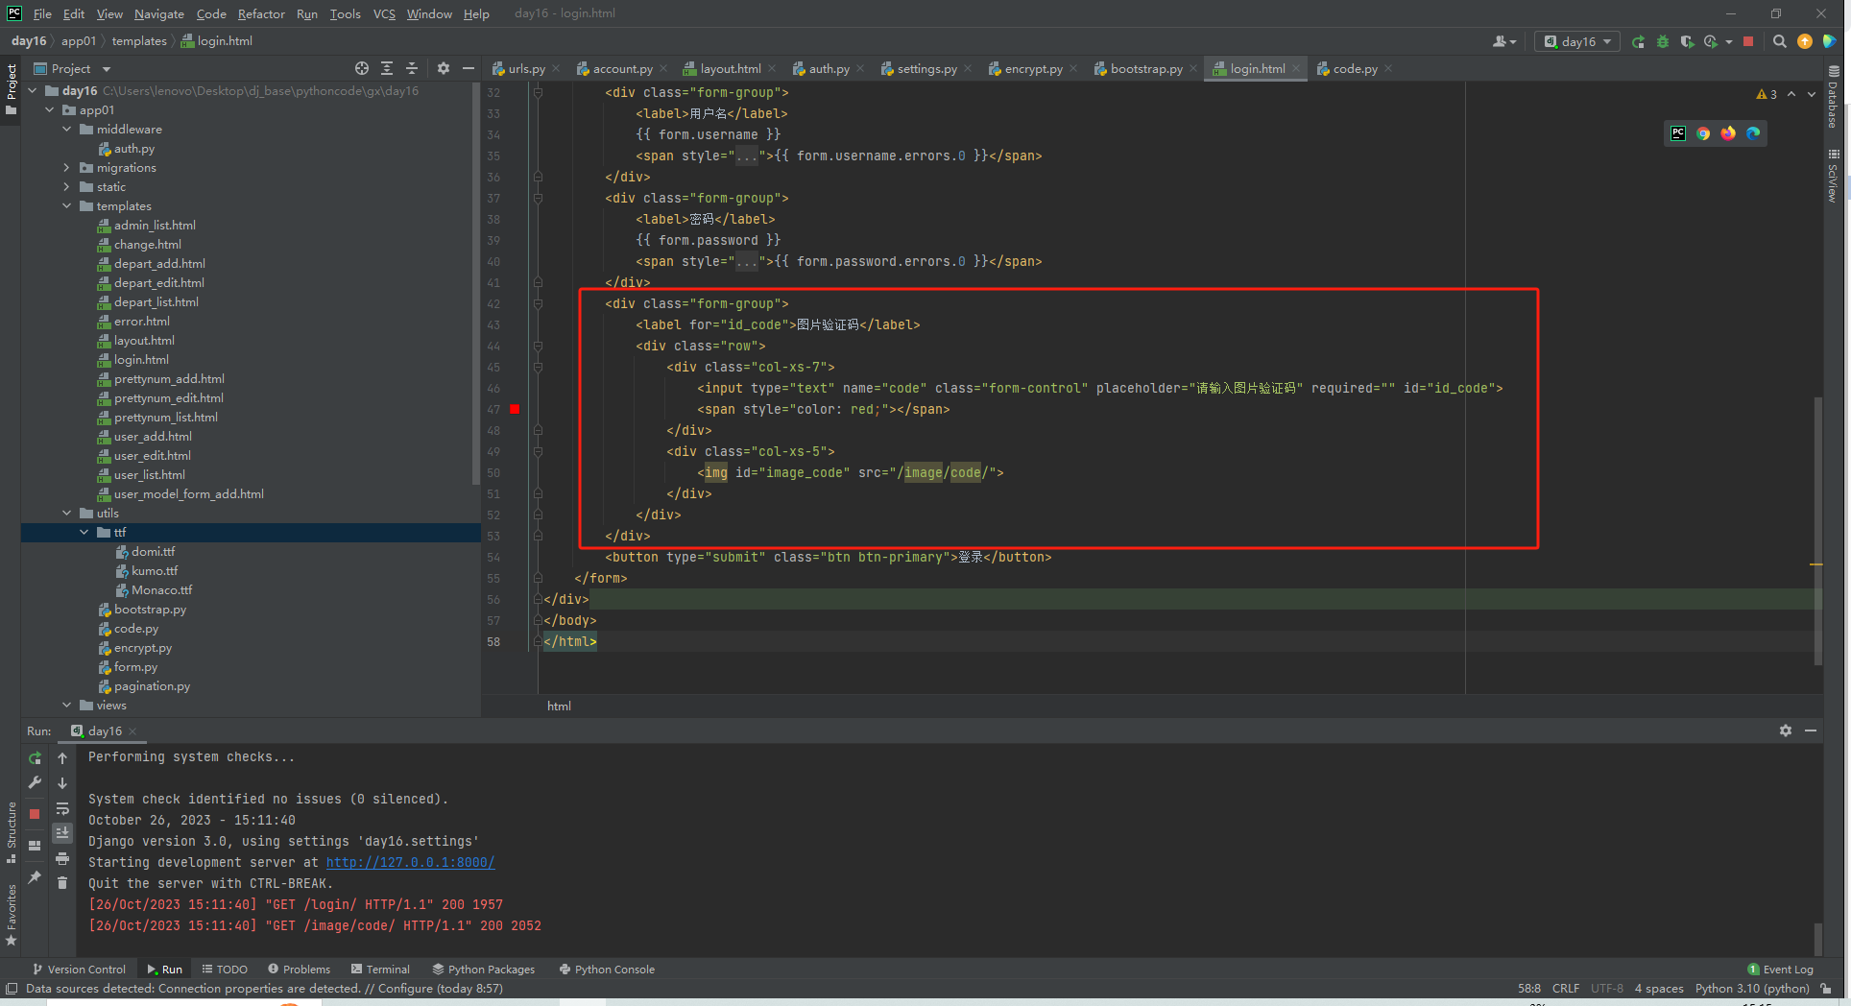The image size is (1851, 1006).
Task: Open page preview in Chrome browser icon
Action: [x=1703, y=133]
